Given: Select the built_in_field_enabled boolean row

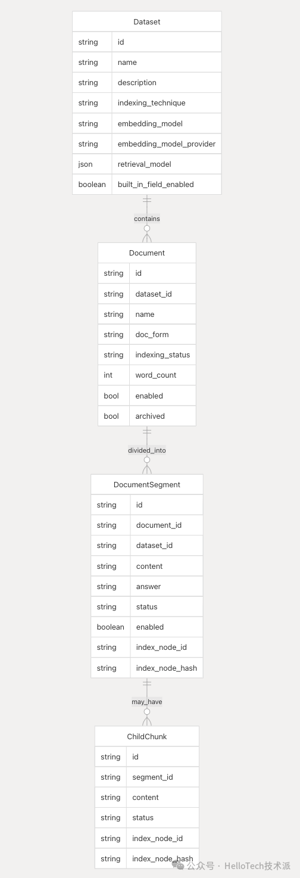Looking at the screenshot, I should click(147, 185).
